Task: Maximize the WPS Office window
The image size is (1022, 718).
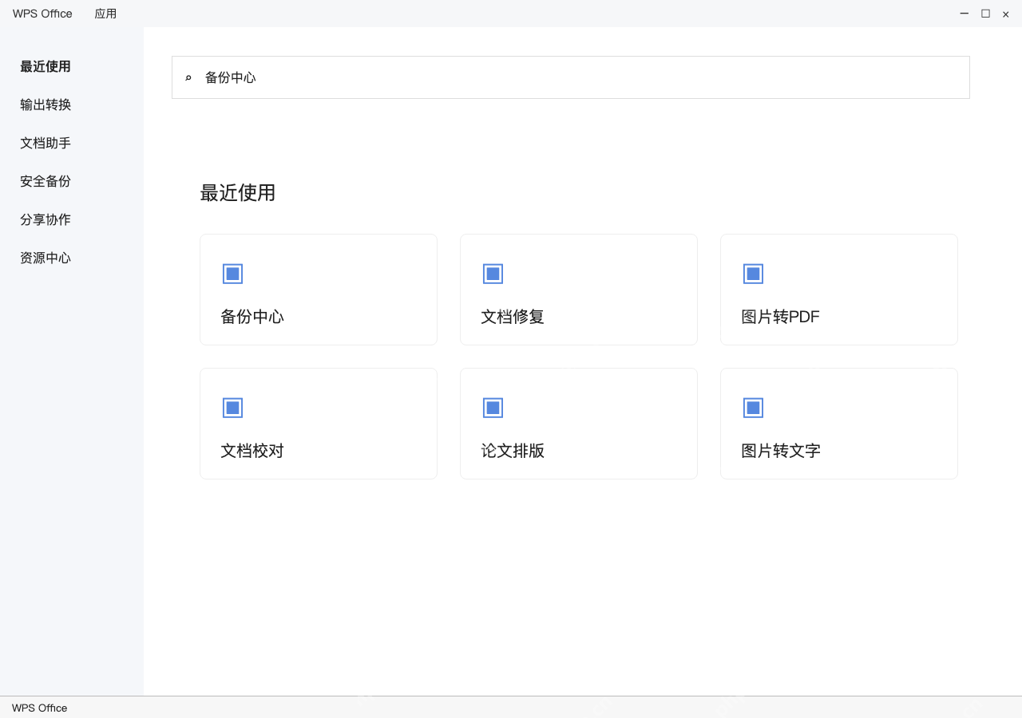Action: coord(985,14)
